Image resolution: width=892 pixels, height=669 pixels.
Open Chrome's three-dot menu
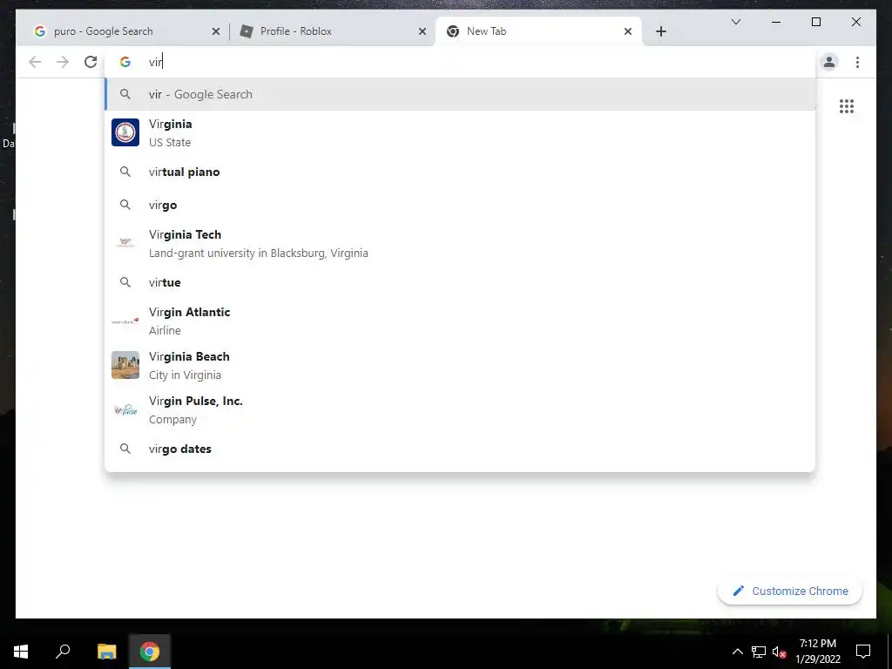[x=857, y=62]
